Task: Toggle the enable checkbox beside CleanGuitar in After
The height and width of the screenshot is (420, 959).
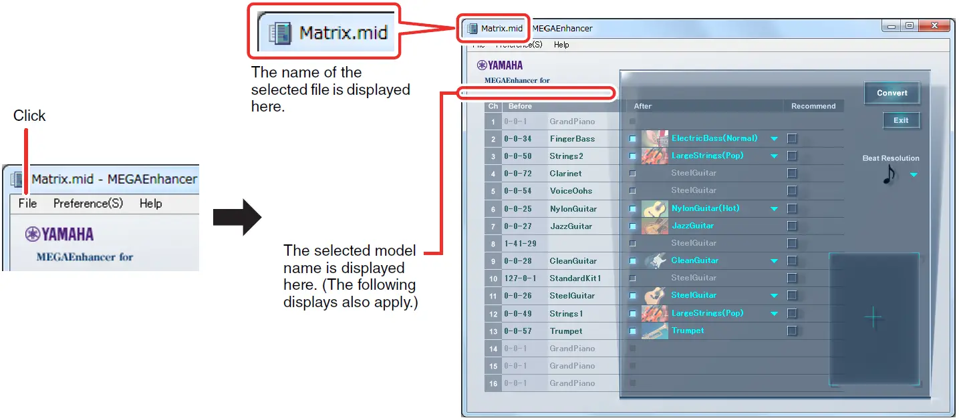Action: [x=632, y=261]
